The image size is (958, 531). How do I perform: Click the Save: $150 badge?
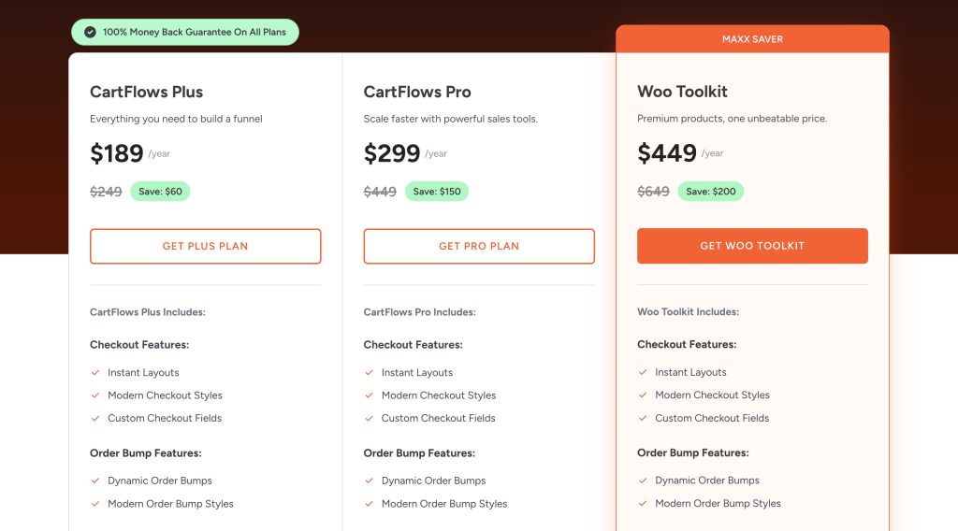point(436,192)
